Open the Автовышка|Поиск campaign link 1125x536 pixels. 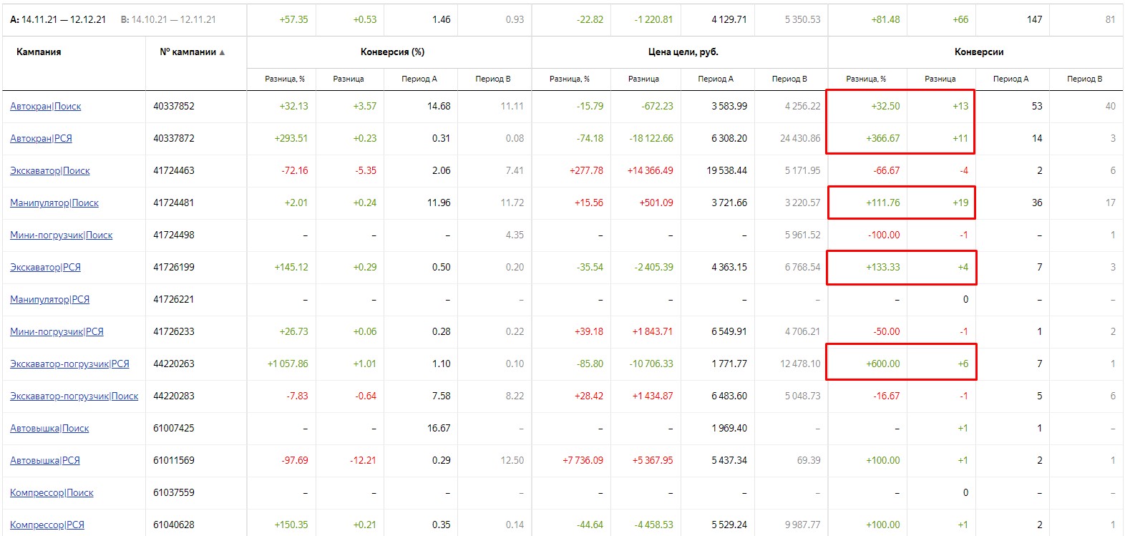49,428
